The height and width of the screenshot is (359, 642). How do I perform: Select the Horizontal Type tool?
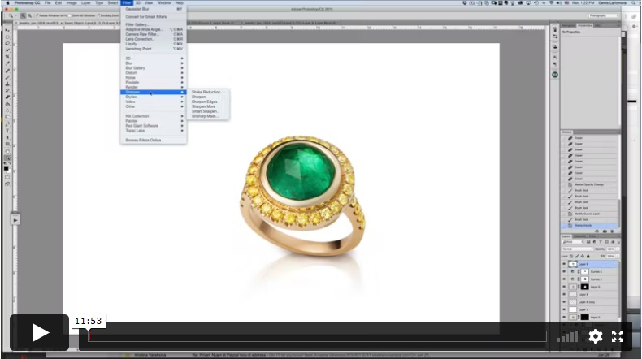(7, 131)
